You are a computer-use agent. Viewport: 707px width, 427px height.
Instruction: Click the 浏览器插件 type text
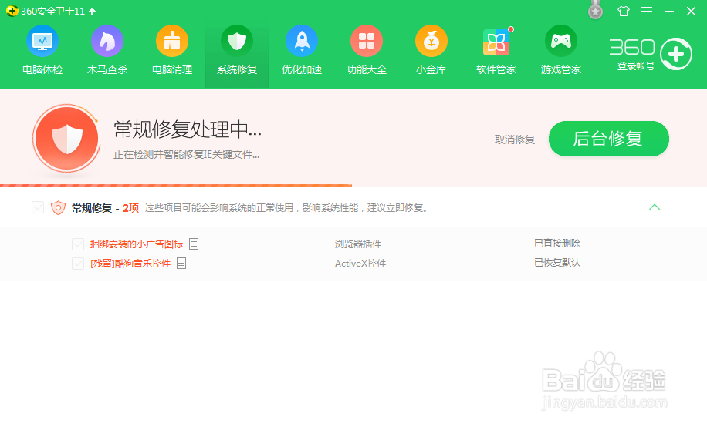(358, 244)
